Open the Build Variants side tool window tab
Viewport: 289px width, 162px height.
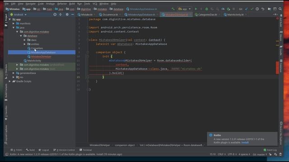tap(6, 92)
